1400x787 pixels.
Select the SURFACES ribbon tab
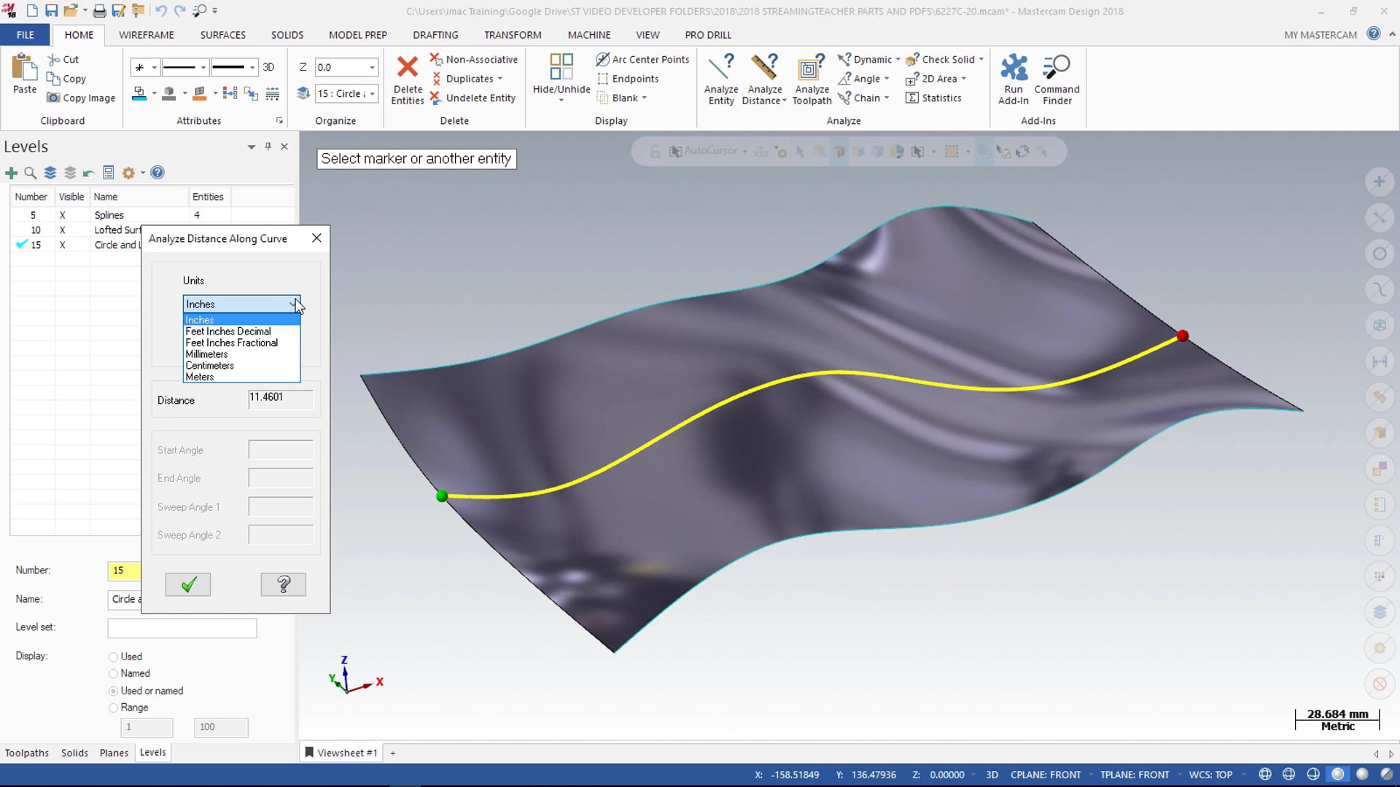[222, 34]
